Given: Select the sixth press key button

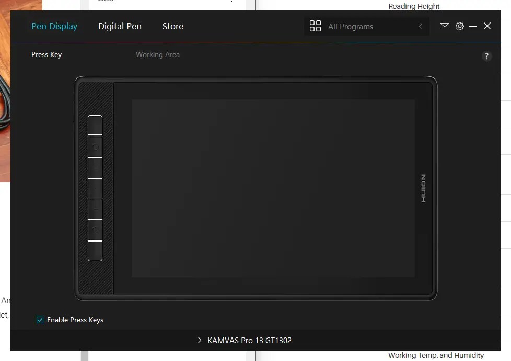Looking at the screenshot, I should click(95, 230).
